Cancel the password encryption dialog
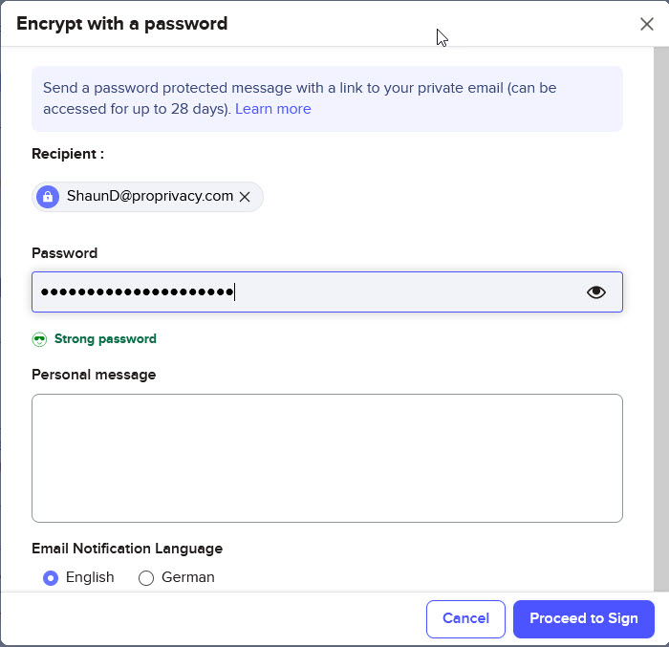669x647 pixels. [x=465, y=619]
